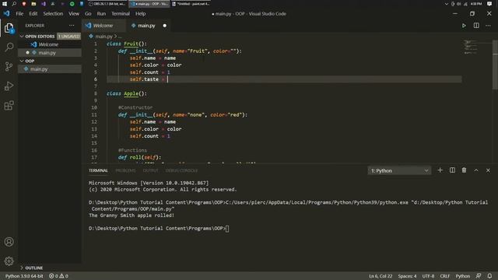The image size is (498, 280).
Task: Create a new terminal with plus icon
Action: 440,170
